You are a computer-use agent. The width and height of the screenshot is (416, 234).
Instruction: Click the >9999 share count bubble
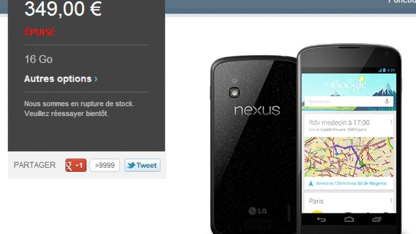pyautogui.click(x=105, y=165)
